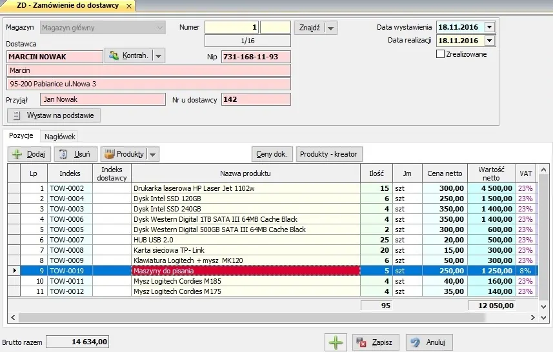The height and width of the screenshot is (352, 553).
Task: Click the Przyjął field Jan Nowak
Action: pyautogui.click(x=103, y=99)
